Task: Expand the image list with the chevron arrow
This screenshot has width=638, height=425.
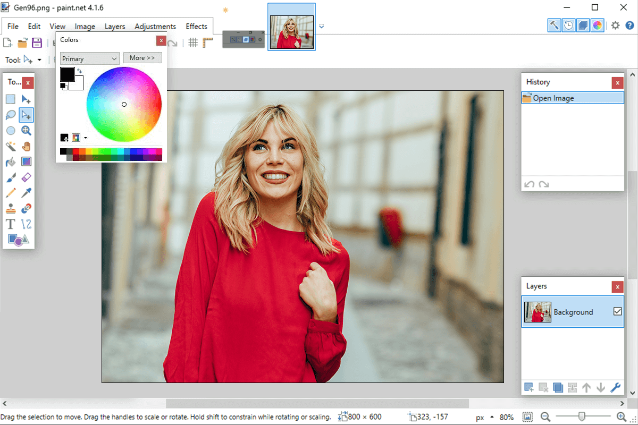Action: 321,25
